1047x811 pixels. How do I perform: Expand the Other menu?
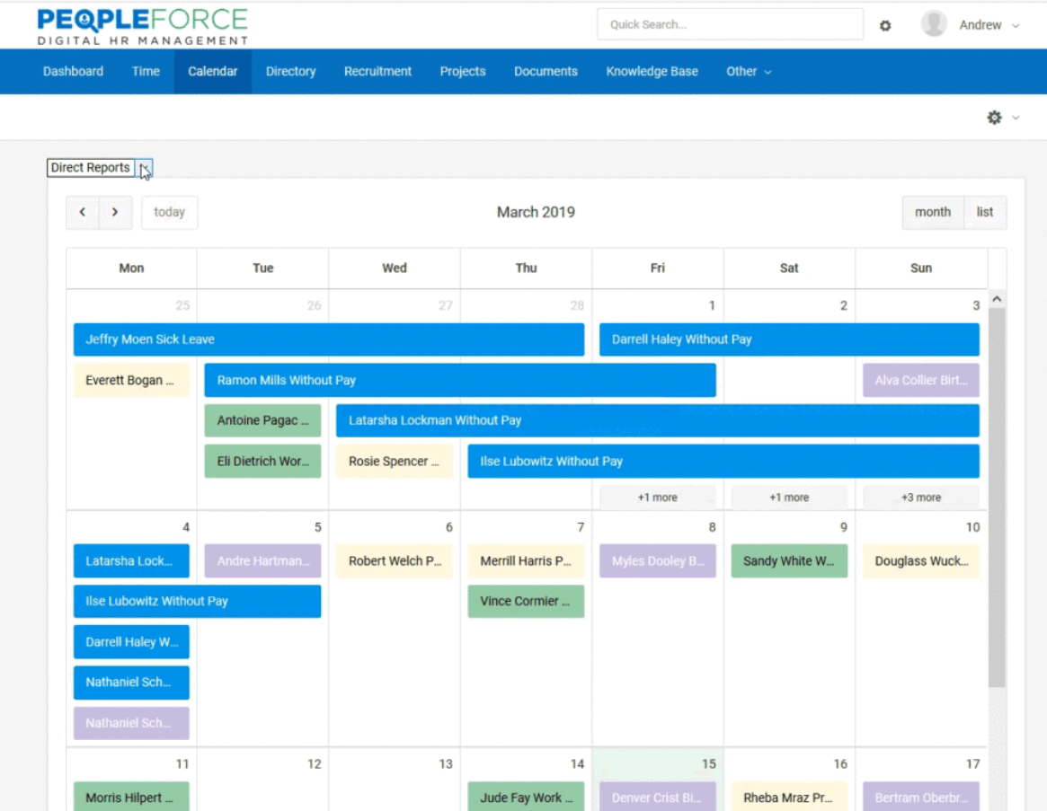(x=749, y=72)
